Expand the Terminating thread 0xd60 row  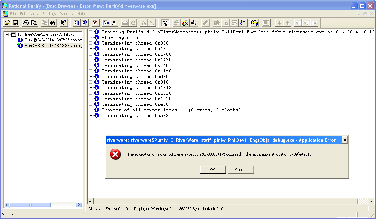(x=91, y=77)
